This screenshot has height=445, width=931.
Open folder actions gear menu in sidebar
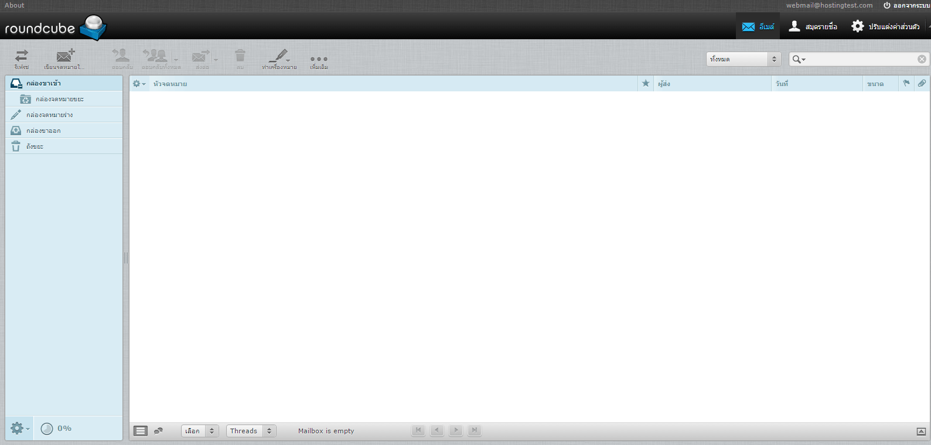coord(19,429)
